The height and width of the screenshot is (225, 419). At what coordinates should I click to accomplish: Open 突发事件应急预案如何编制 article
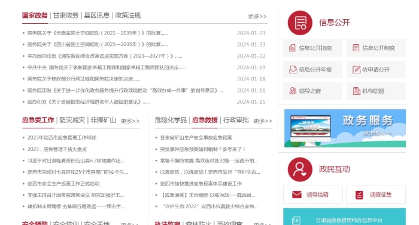202,149
